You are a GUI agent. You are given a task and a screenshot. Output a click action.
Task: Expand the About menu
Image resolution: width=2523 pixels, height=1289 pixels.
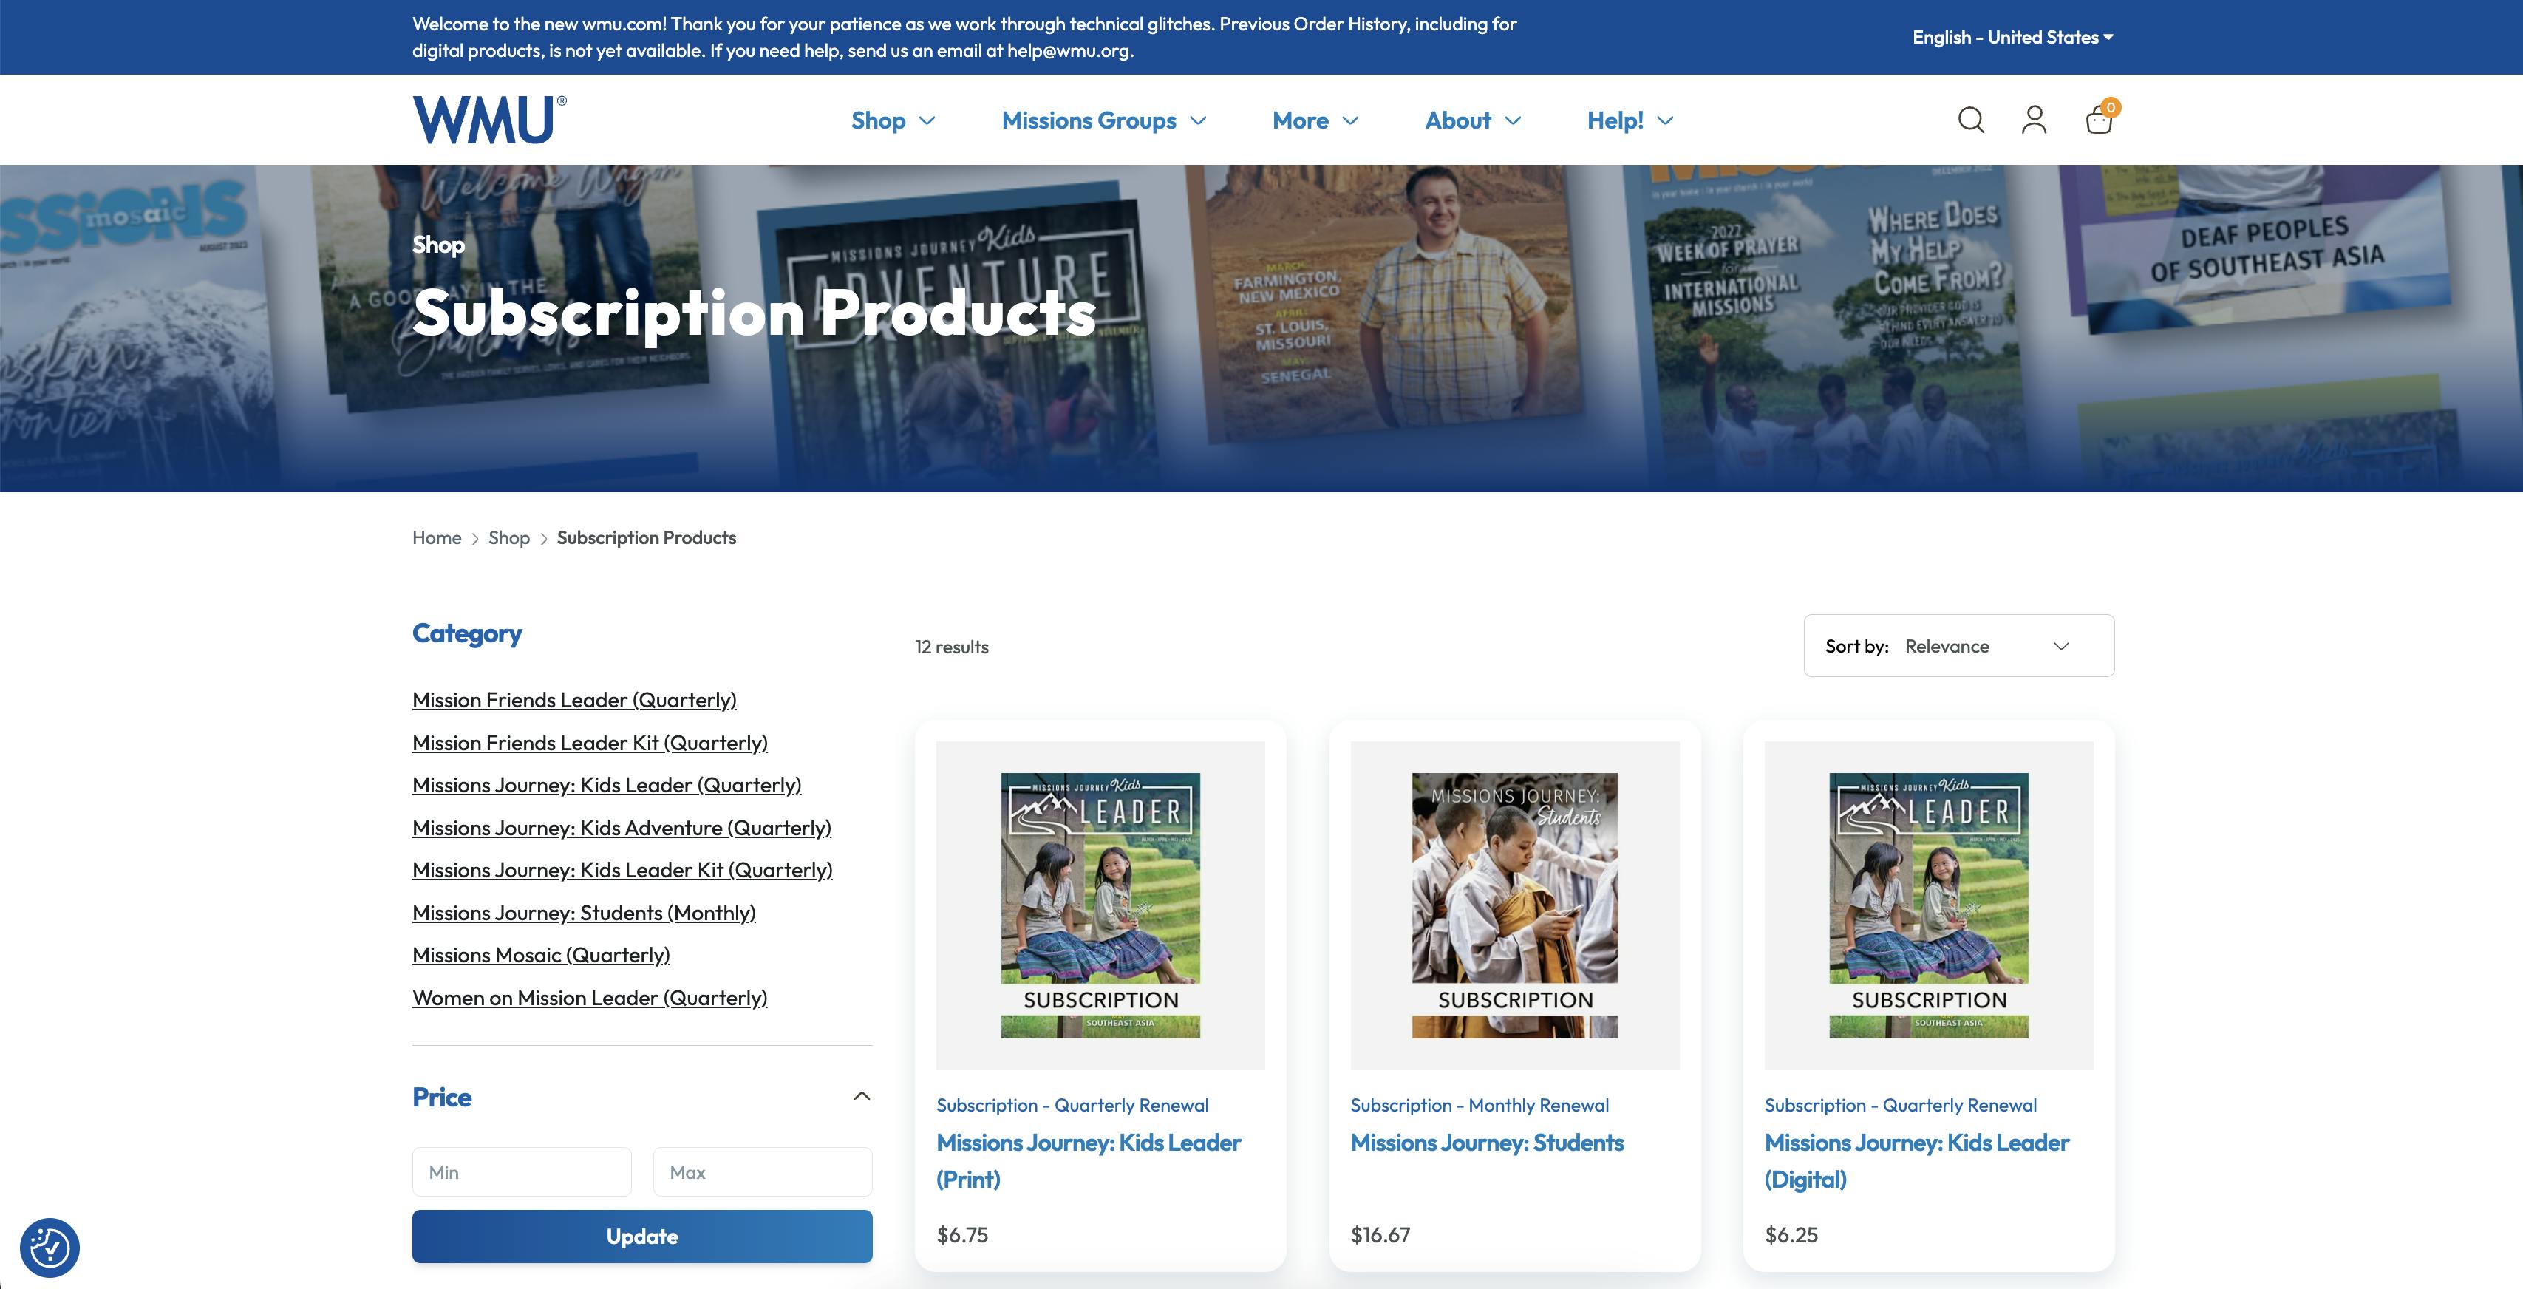[1473, 120]
